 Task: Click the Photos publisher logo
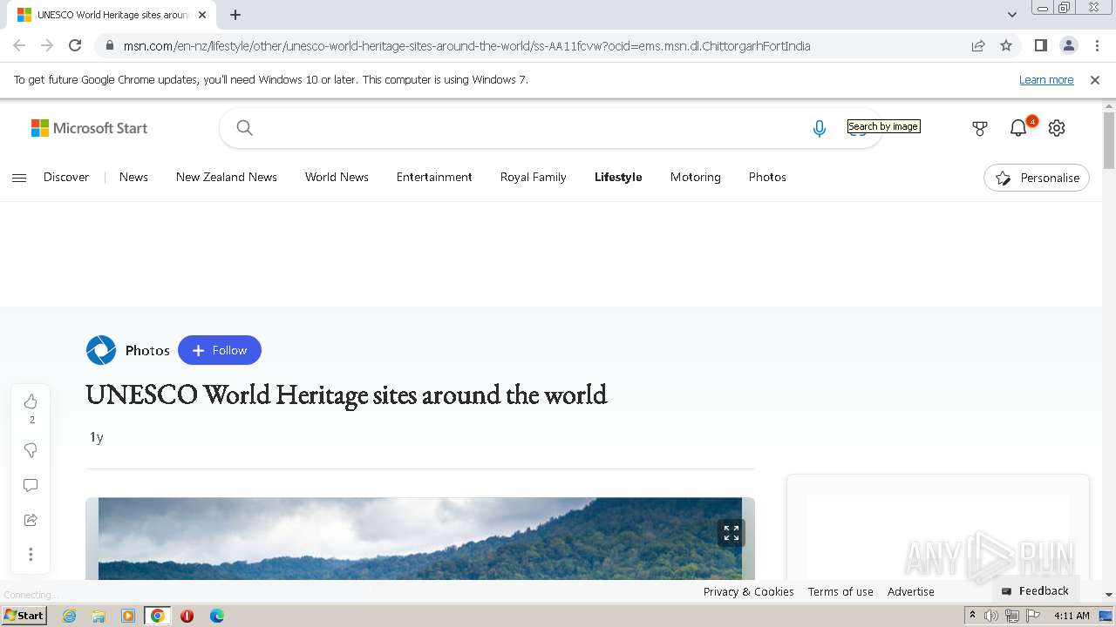click(101, 350)
